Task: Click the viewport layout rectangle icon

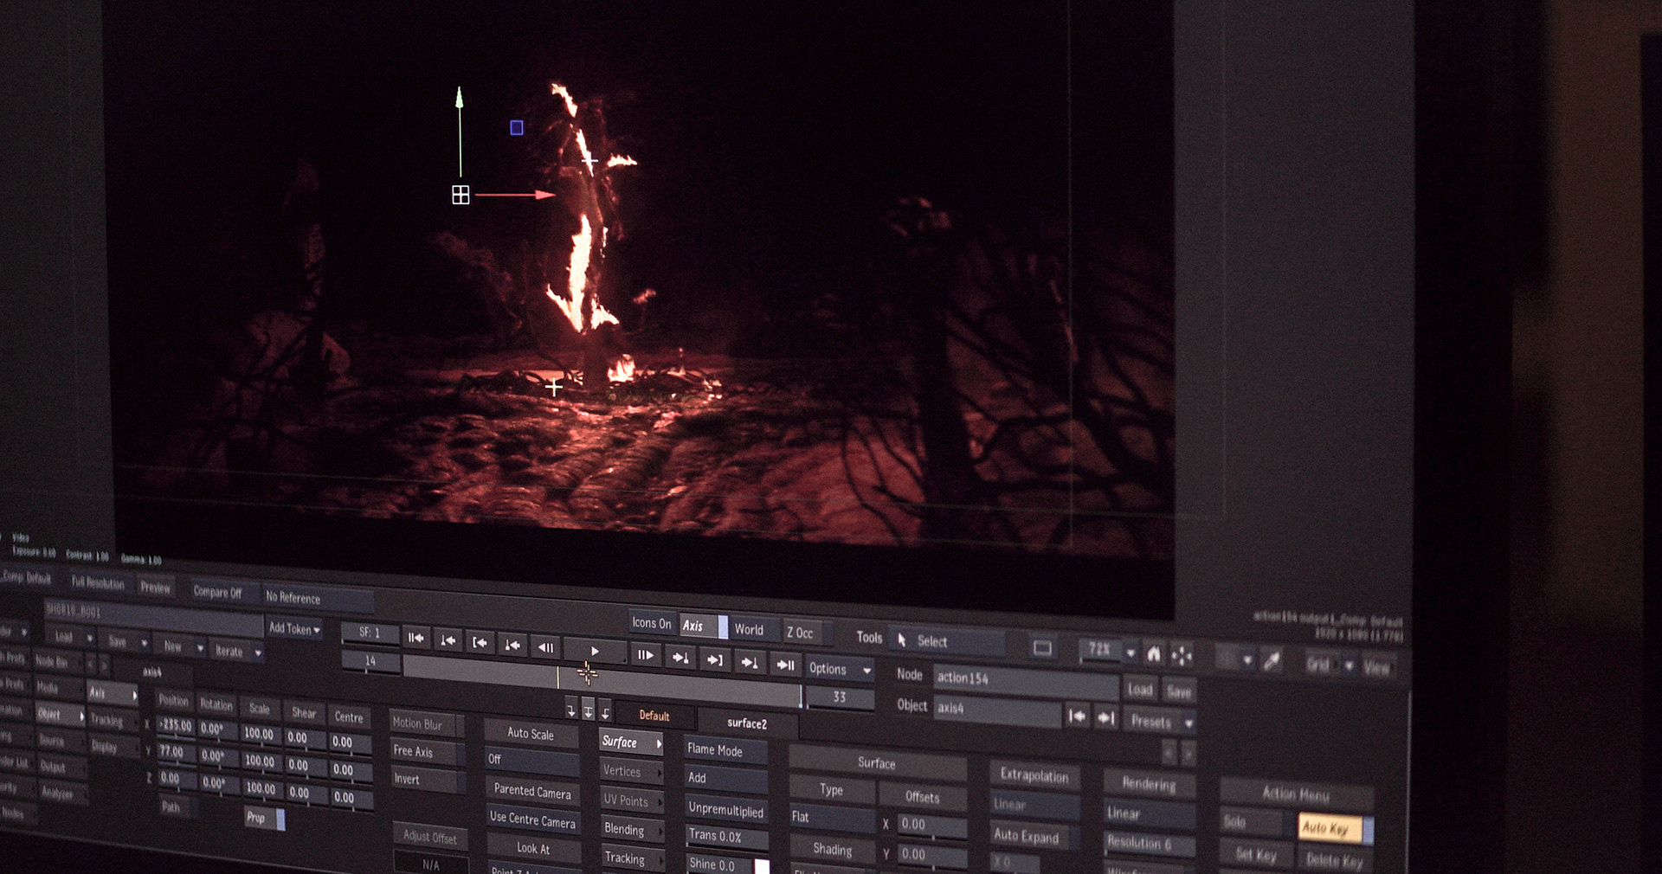Action: [x=1042, y=648]
